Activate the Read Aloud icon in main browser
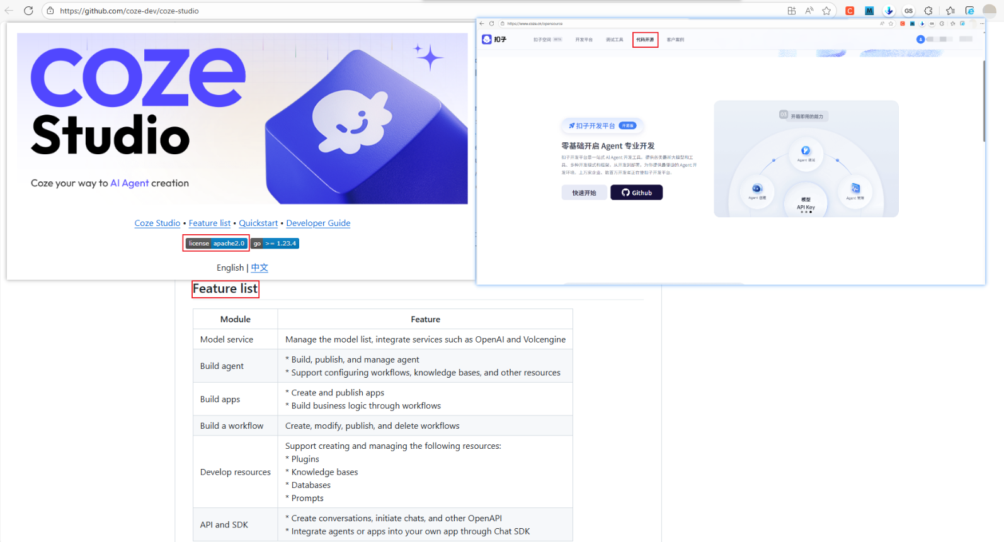This screenshot has width=1004, height=542. point(809,11)
